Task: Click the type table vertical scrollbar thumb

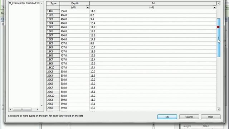Action: point(219,38)
